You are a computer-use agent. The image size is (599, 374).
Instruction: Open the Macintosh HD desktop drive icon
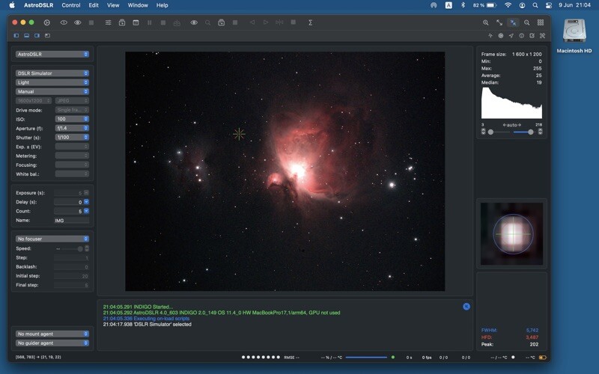574,31
